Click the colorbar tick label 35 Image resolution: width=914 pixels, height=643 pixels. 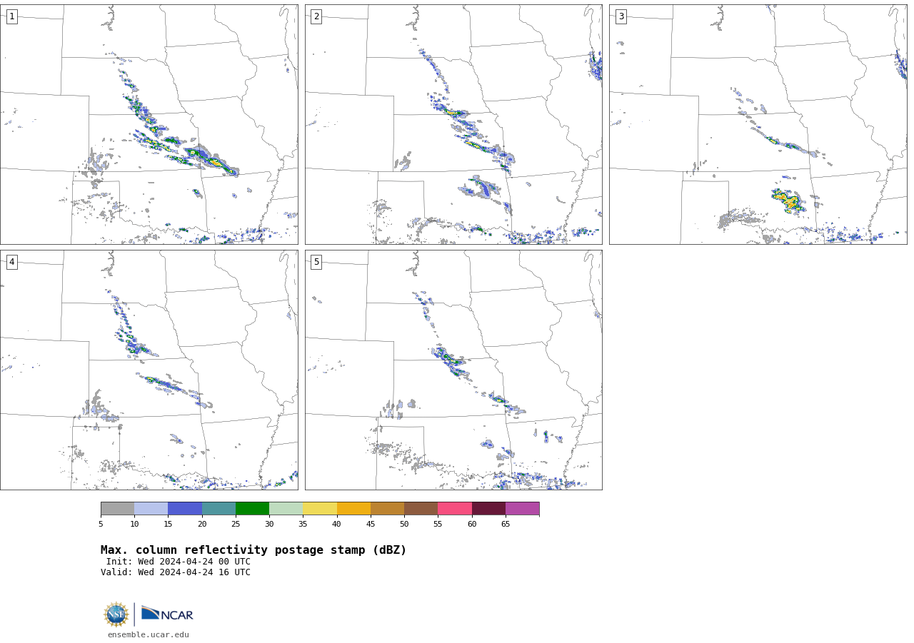[303, 525]
